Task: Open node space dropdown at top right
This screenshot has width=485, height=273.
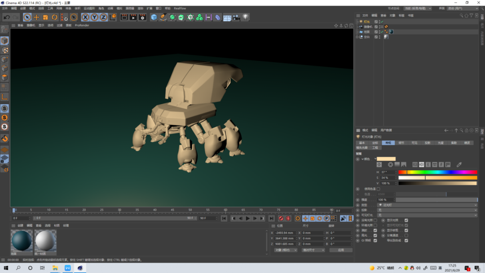Action: [x=417, y=9]
